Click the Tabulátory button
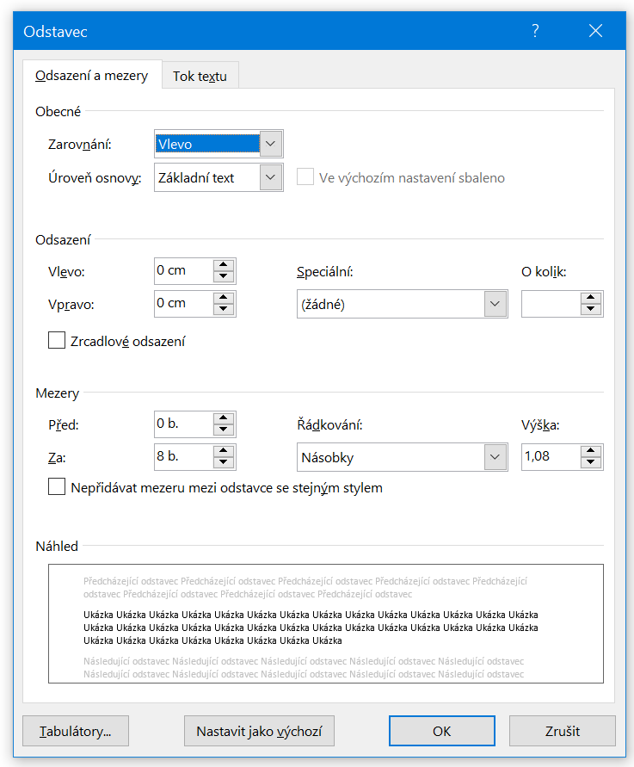 pyautogui.click(x=76, y=731)
